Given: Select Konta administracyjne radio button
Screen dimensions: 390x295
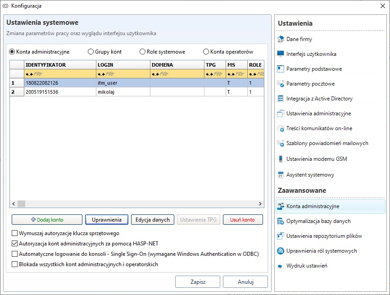Looking at the screenshot, I should [x=12, y=52].
